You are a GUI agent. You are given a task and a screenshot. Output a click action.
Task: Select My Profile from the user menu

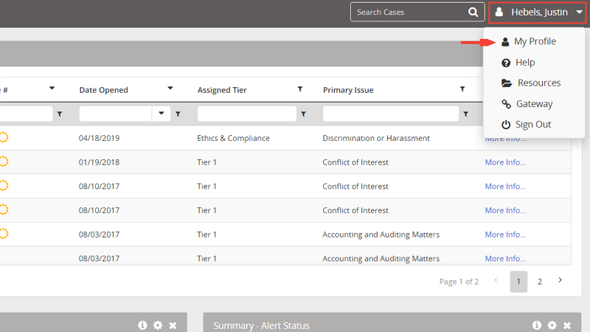click(535, 42)
